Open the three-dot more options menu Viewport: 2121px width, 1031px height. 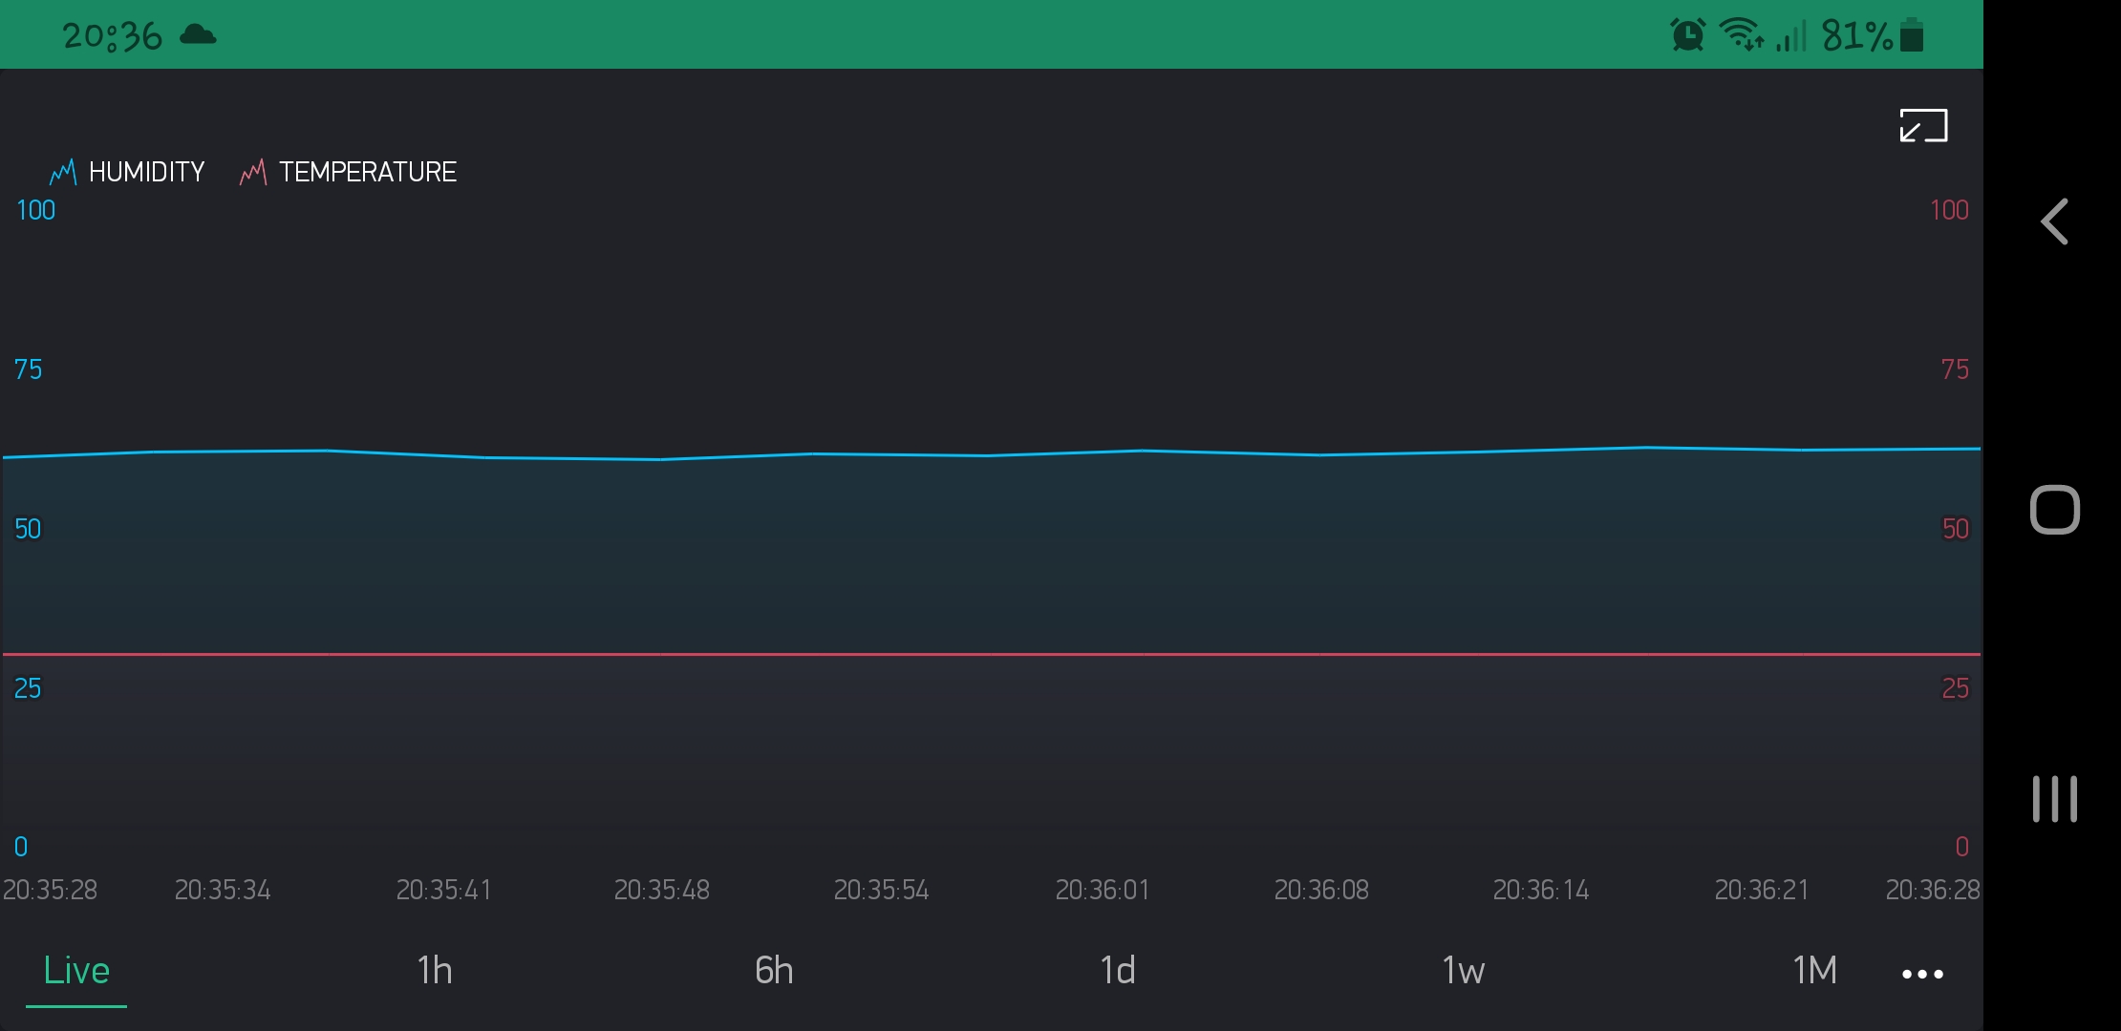pyautogui.click(x=1922, y=975)
